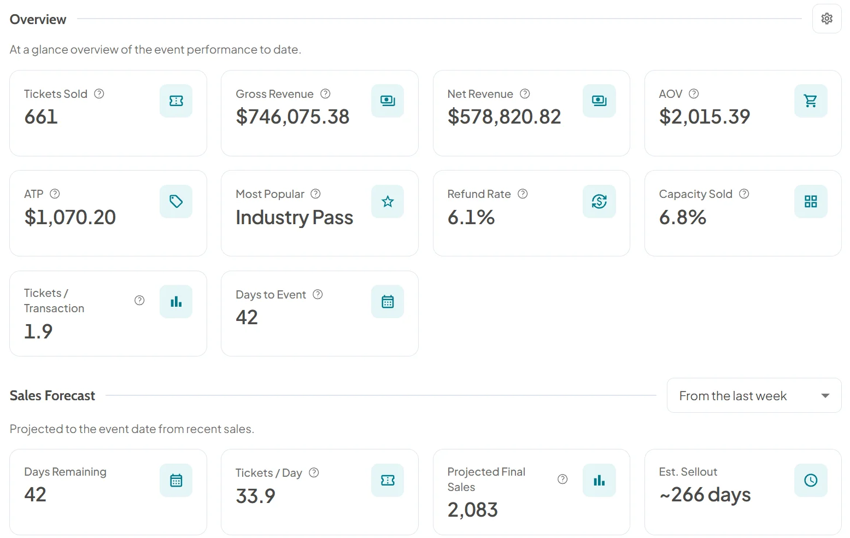Click the Most Popular star icon
850x538 pixels.
[388, 201]
